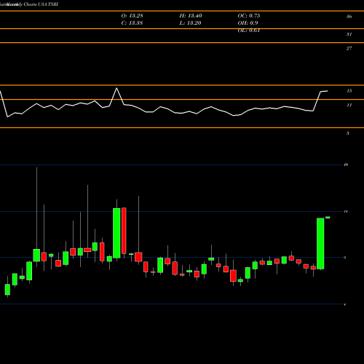Screen dimensions: 364x364
Task: Click the high value "H: 13.40"
Action: coord(191,16)
